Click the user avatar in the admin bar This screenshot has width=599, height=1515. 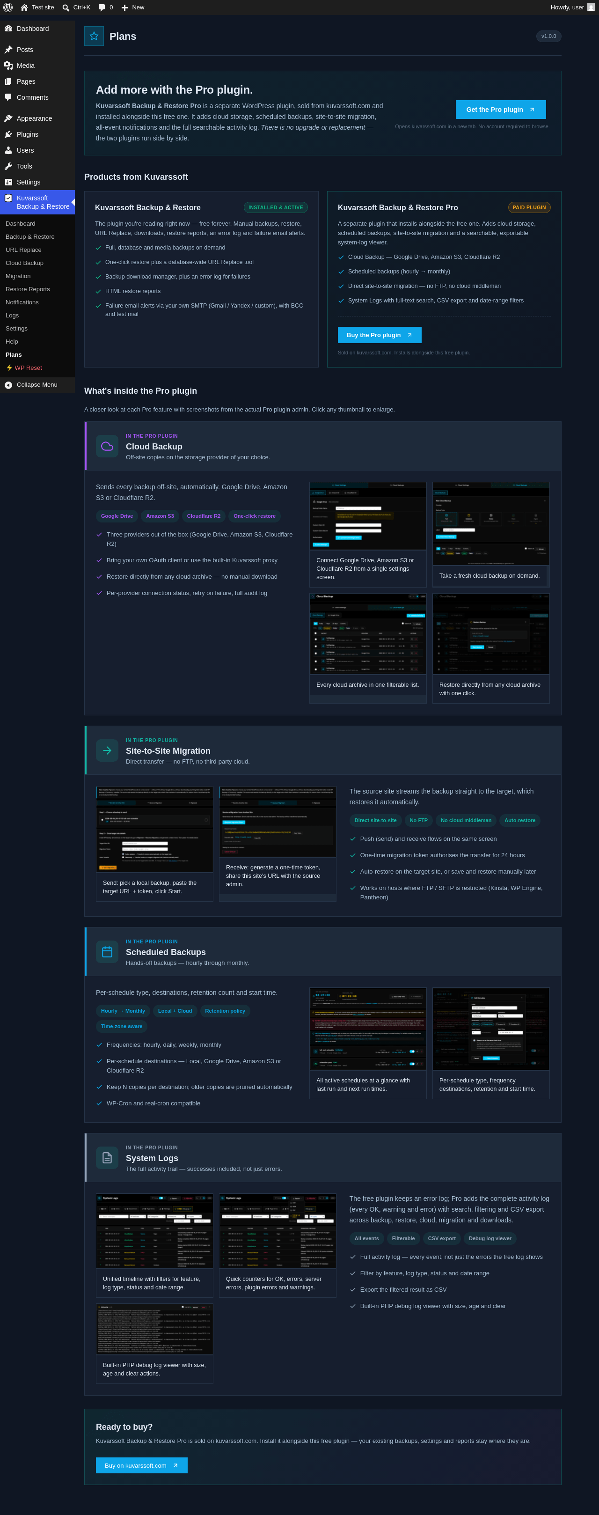click(591, 7)
